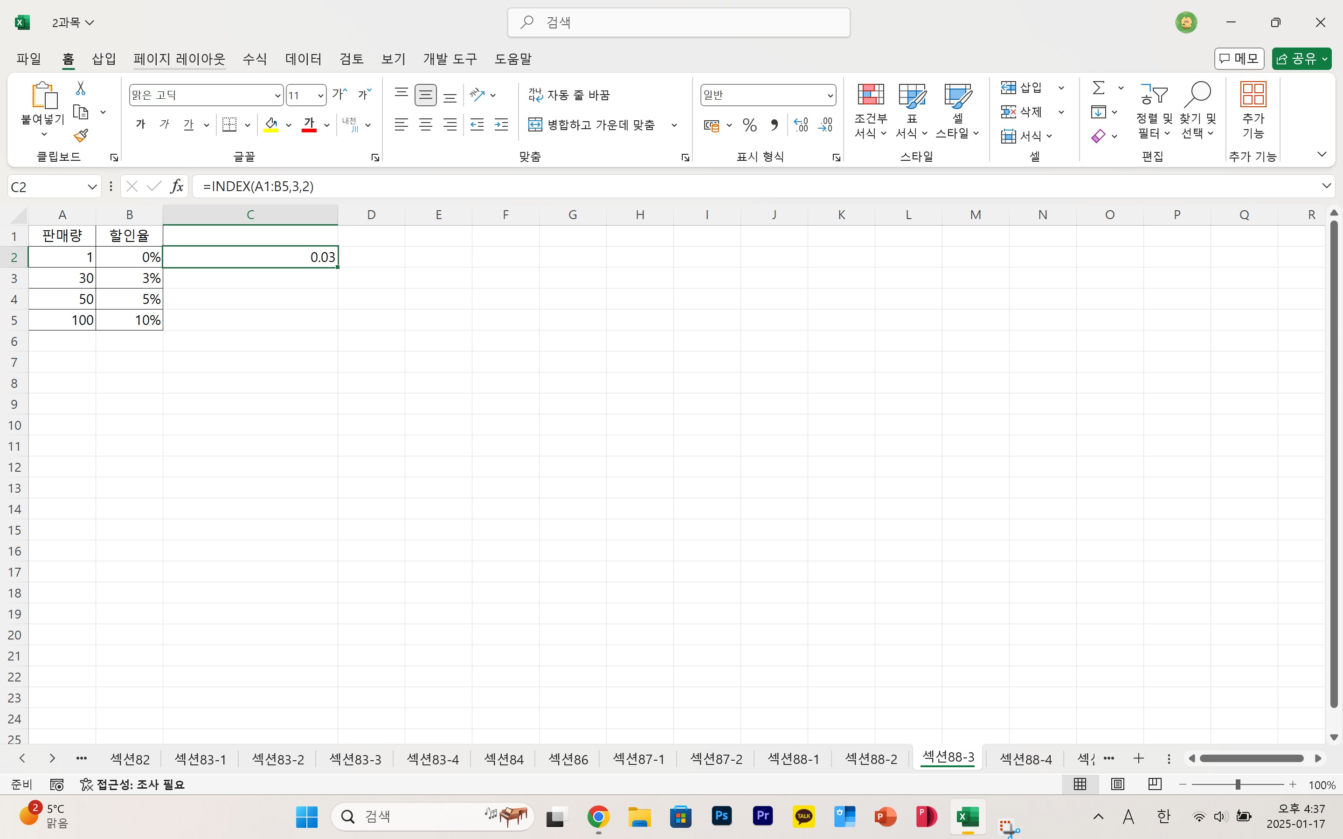Click the Cut scissors icon
The image size is (1343, 839).
(x=81, y=88)
